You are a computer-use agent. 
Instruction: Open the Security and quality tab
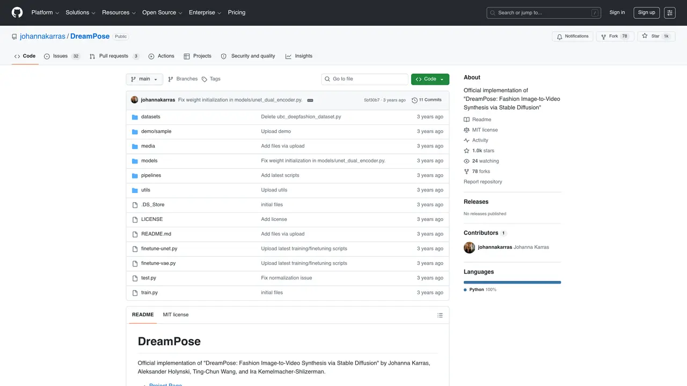248,56
